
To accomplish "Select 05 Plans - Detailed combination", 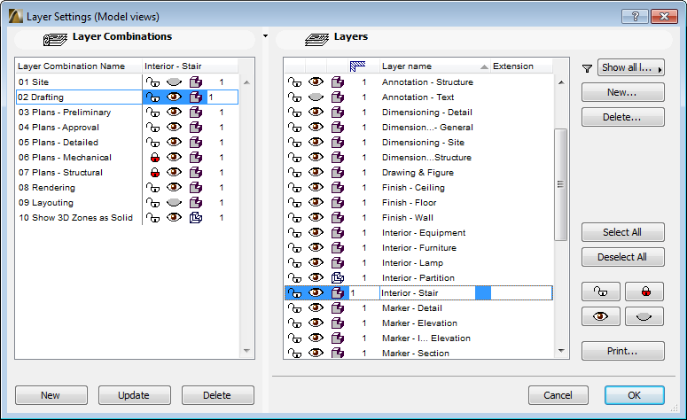I will click(x=59, y=143).
